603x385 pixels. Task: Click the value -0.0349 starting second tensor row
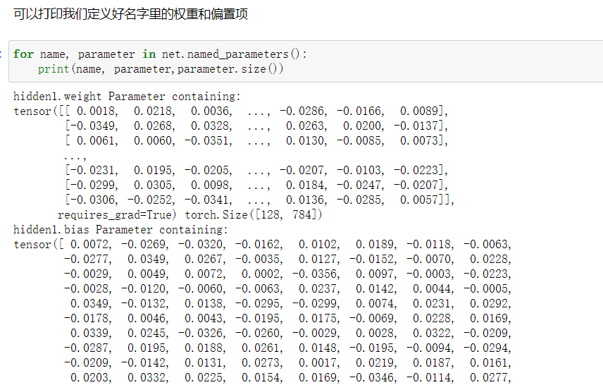(92, 126)
